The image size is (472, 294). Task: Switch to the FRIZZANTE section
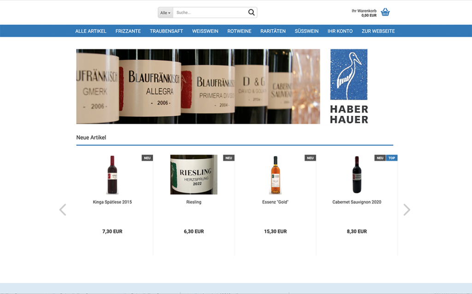[128, 31]
